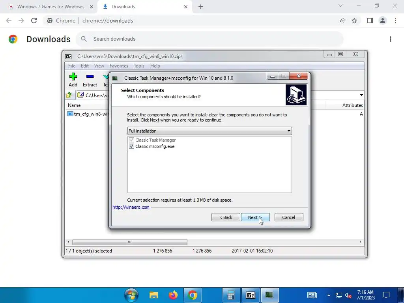The height and width of the screenshot is (303, 404).
Task: Open Firefox from the taskbar
Action: pyautogui.click(x=173, y=295)
